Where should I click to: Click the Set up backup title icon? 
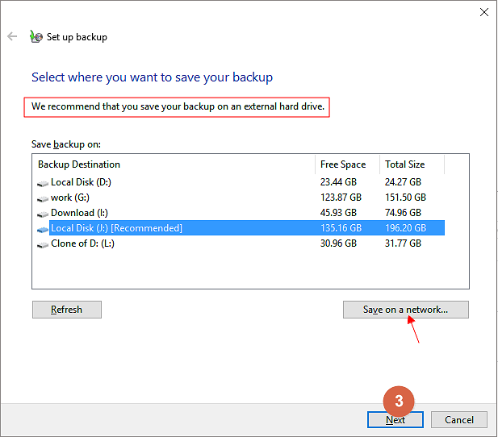pyautogui.click(x=36, y=36)
